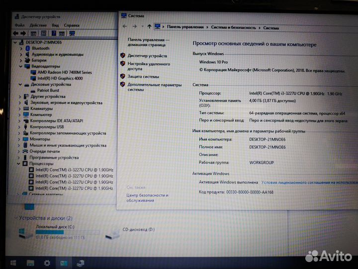358x269 pixels.
Task: Switch to System window taskbar icon
Action: point(64,263)
